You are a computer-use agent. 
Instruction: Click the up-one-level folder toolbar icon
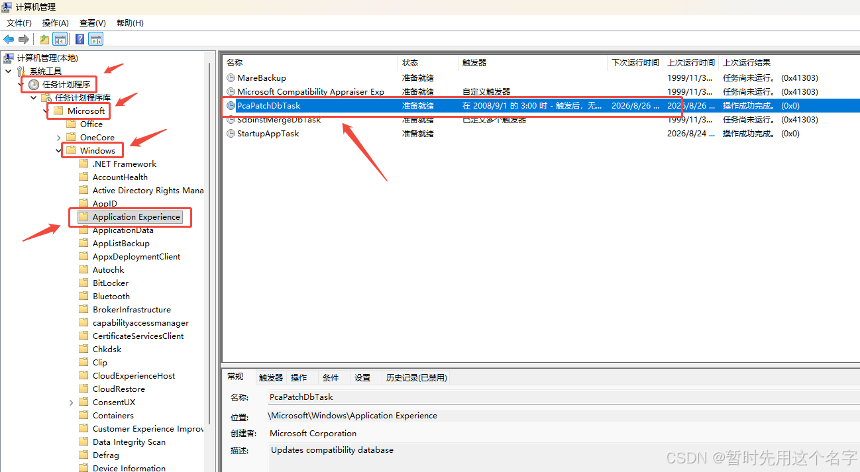pos(44,39)
